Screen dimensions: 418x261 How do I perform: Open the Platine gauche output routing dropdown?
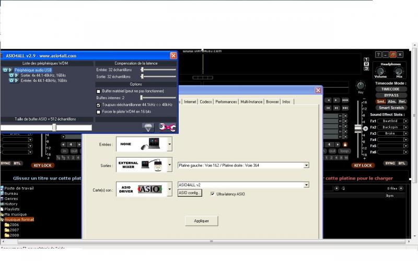(306, 165)
